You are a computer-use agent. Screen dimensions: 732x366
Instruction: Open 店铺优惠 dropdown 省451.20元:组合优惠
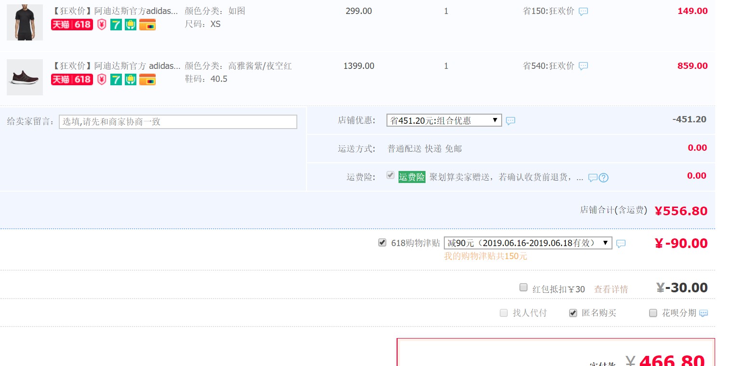444,120
